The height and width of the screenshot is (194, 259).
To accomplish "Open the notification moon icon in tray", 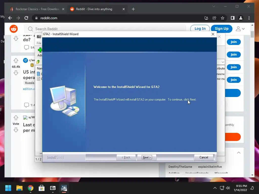I will click(252, 188).
